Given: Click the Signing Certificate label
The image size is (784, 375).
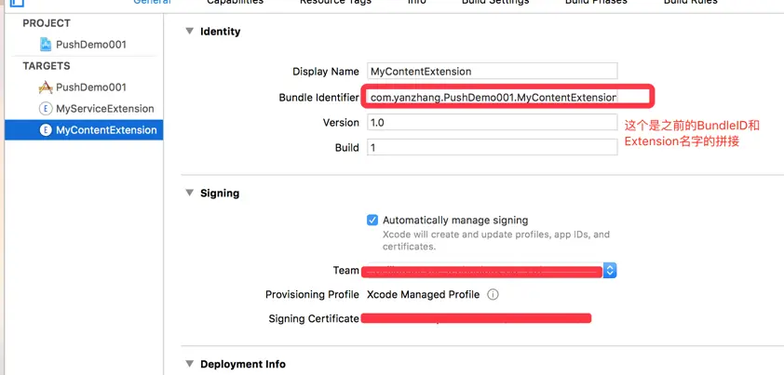Looking at the screenshot, I should tap(314, 318).
